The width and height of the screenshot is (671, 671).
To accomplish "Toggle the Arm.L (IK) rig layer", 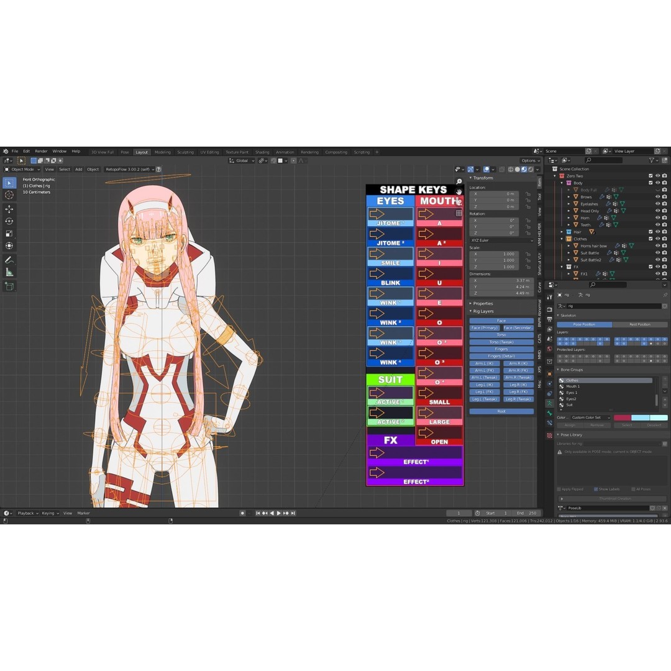I will (485, 363).
